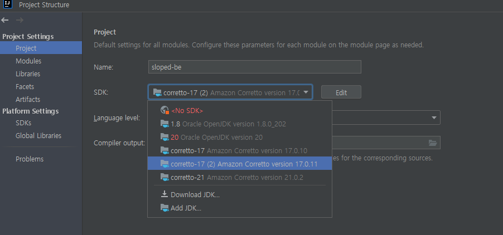Collapse the SDK dropdown via its arrow
Image resolution: width=503 pixels, height=235 pixels.
click(x=306, y=92)
